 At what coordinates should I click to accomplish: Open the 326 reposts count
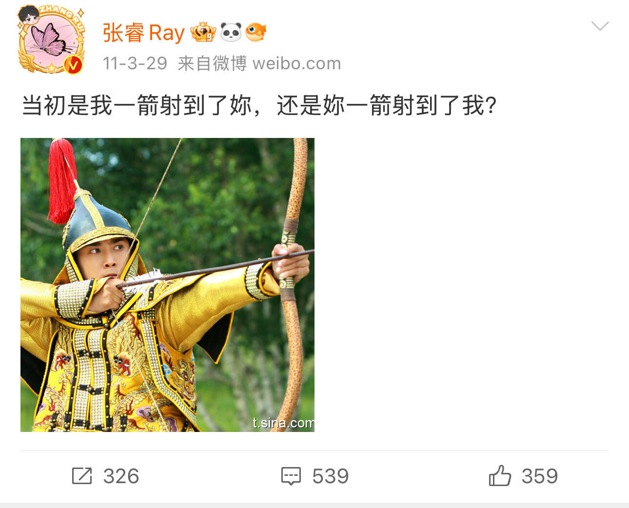click(x=121, y=476)
